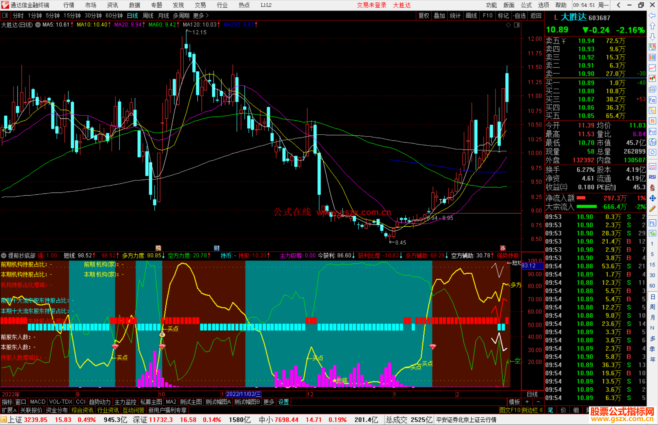
Task: Open the 资讯 menu
Action: (112, 5)
